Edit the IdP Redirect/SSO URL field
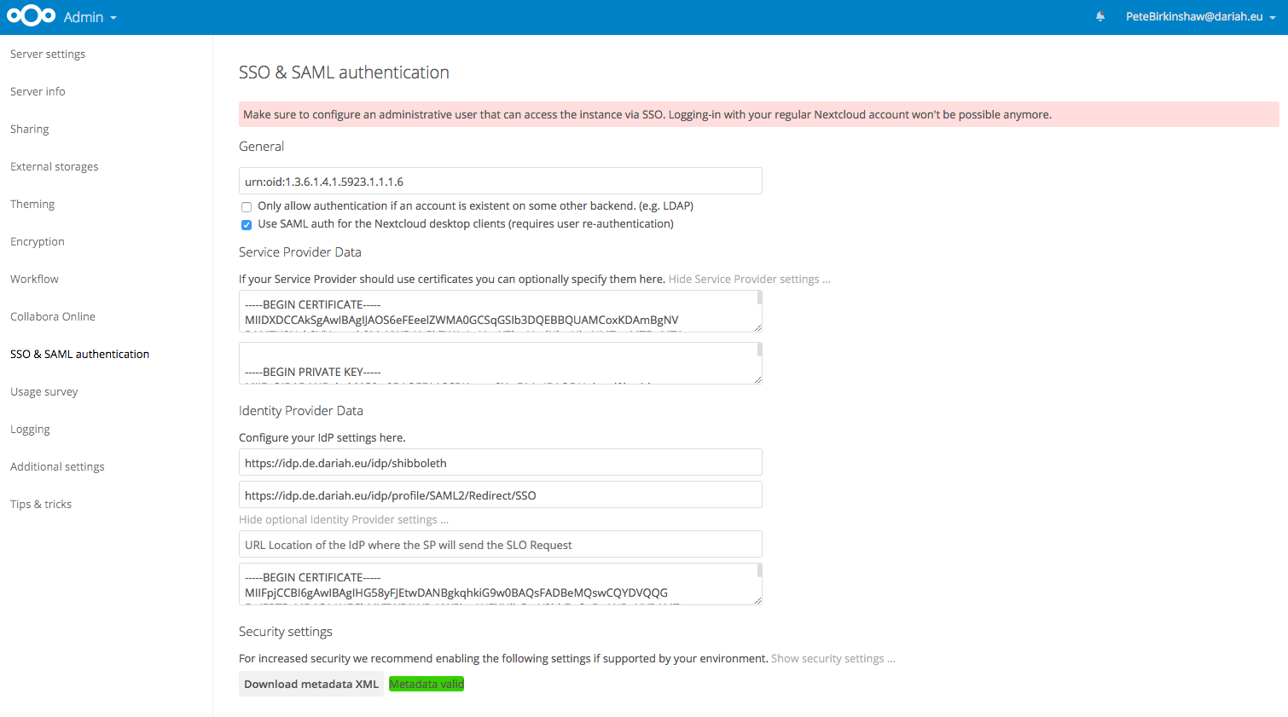This screenshot has width=1288, height=717. pyautogui.click(x=501, y=494)
